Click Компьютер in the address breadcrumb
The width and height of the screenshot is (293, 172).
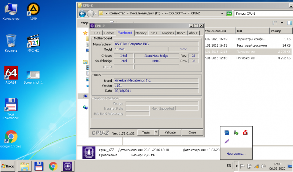(x=117, y=13)
